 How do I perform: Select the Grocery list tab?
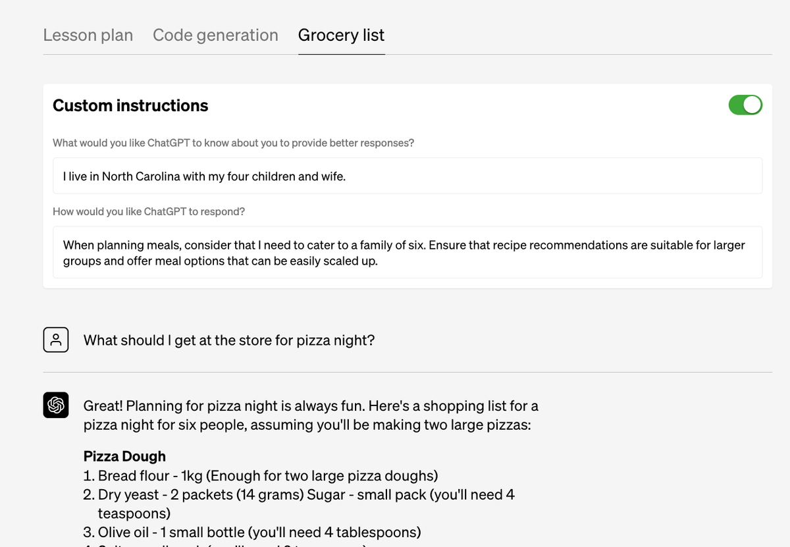pos(341,35)
